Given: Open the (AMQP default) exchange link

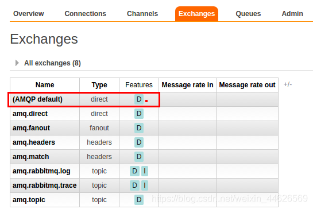Looking at the screenshot, I should [37, 99].
